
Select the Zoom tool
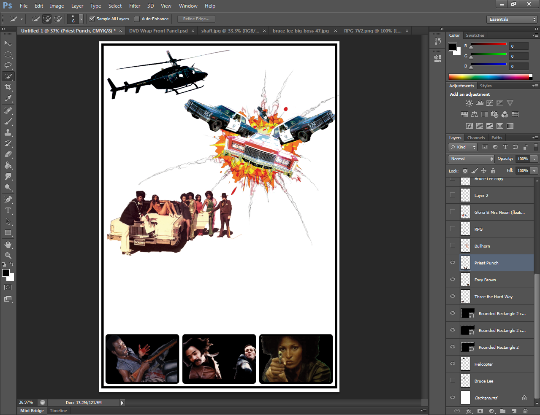8,256
